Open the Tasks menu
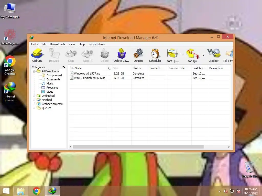 (x=35, y=44)
